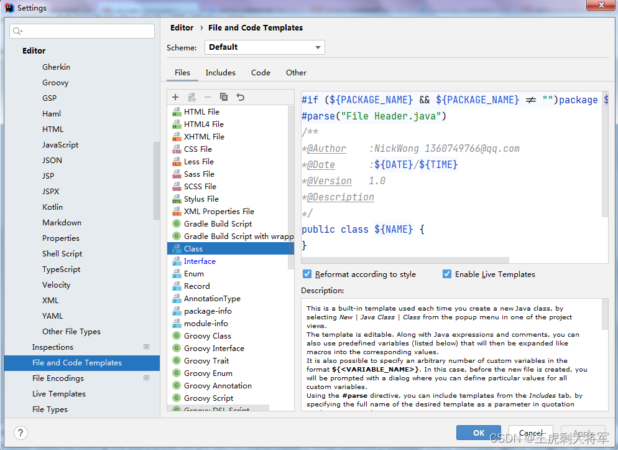Select JavaScript under Editor
This screenshot has height=450, width=618.
[60, 145]
